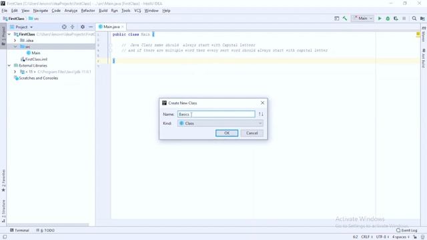Open Event Log in status bar
427x240 pixels.
pos(406,230)
